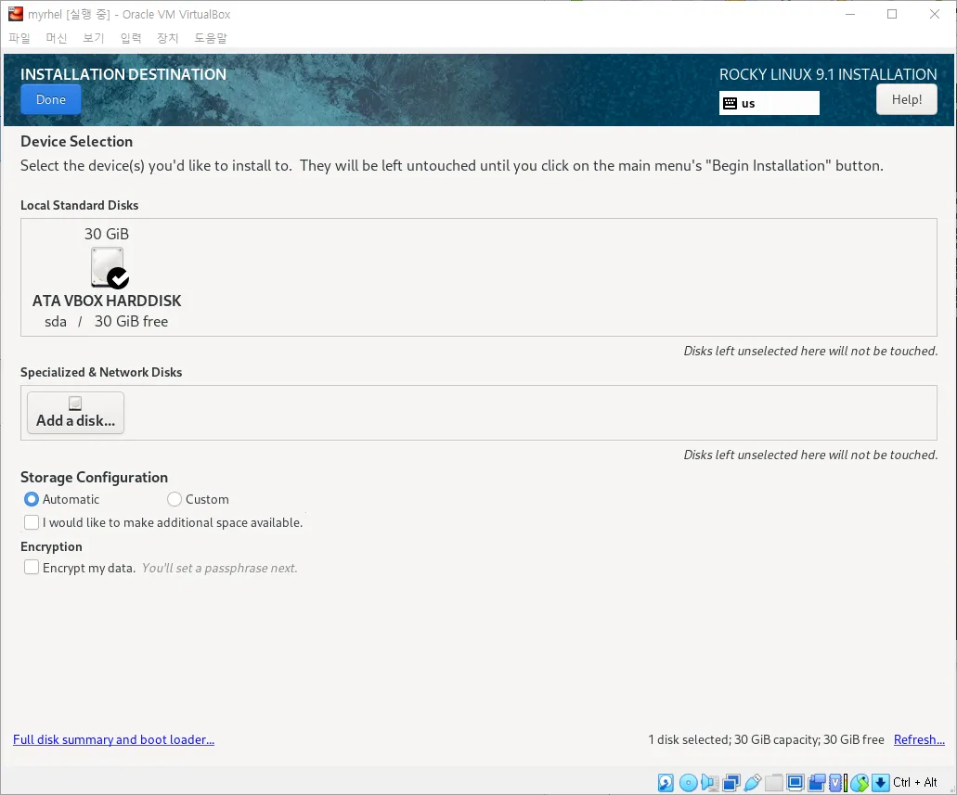Minimize the VirtualBox window
The image size is (957, 795).
[850, 14]
